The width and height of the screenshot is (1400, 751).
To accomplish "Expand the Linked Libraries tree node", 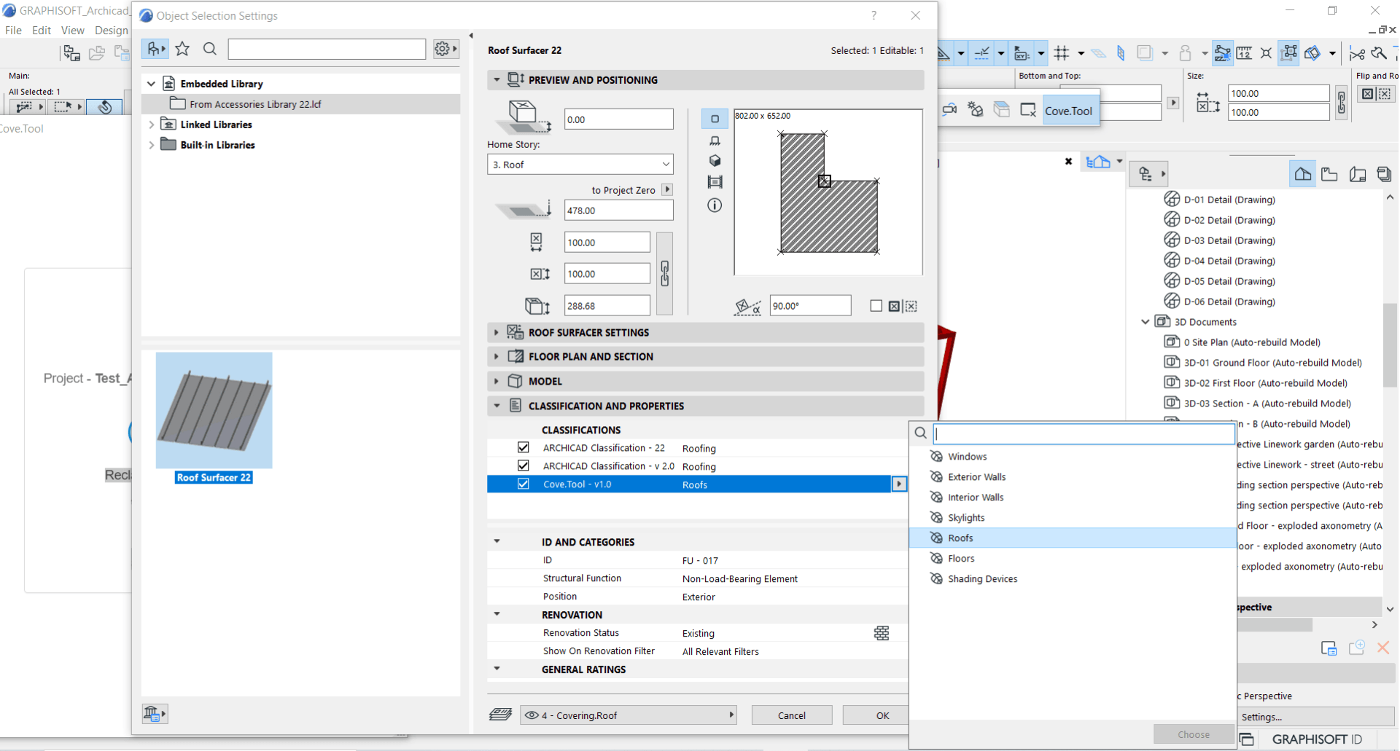I will click(x=151, y=125).
